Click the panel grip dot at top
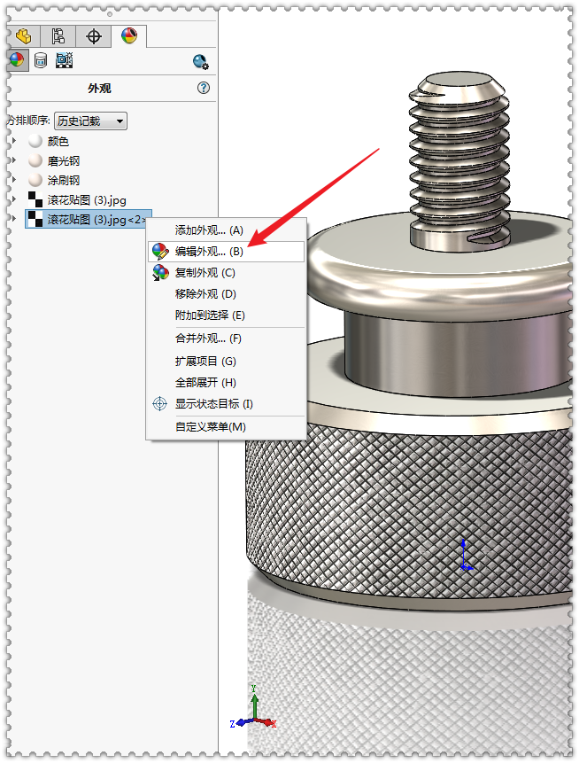 coord(110,14)
